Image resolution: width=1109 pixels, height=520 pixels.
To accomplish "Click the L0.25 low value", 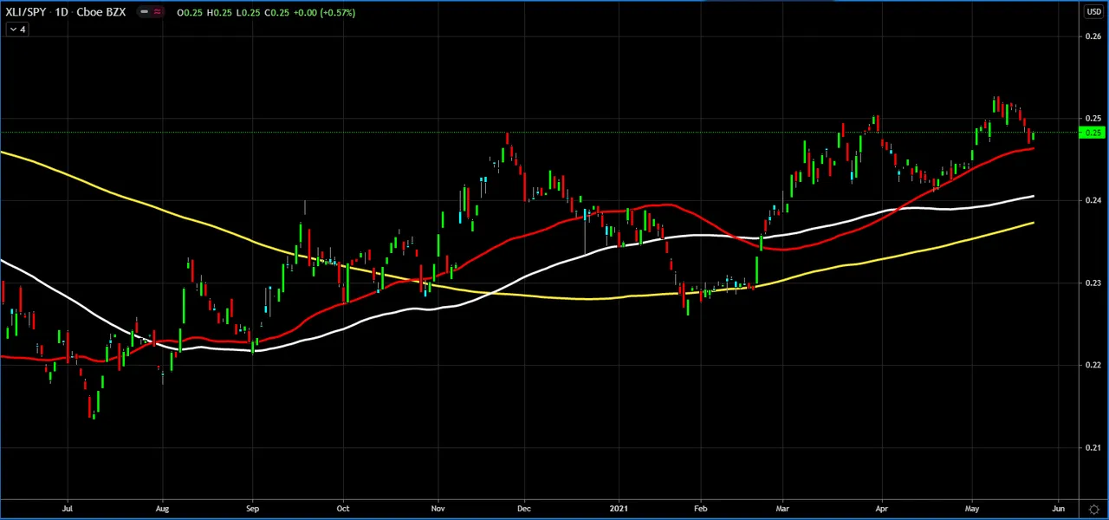I will pyautogui.click(x=248, y=12).
